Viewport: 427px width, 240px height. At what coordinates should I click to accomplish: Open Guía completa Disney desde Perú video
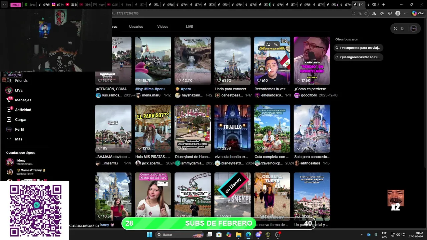[272, 129]
